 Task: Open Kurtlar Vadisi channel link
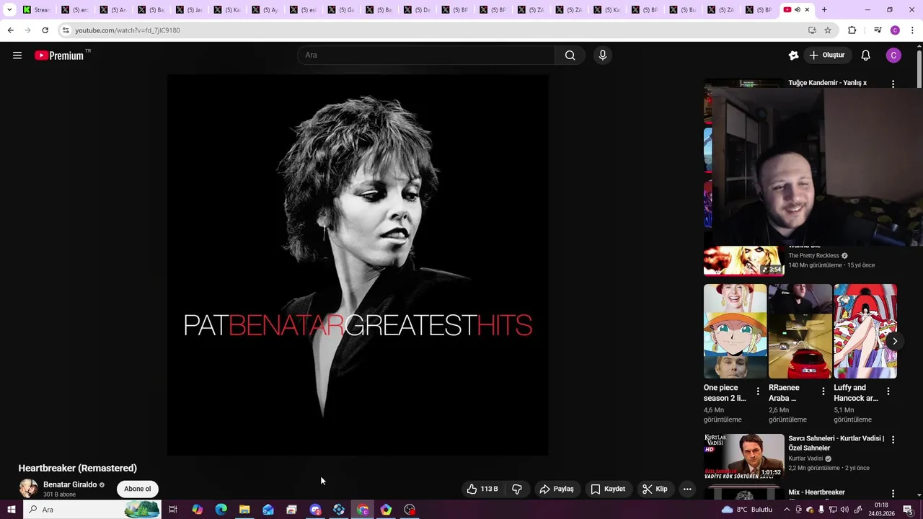coord(805,458)
